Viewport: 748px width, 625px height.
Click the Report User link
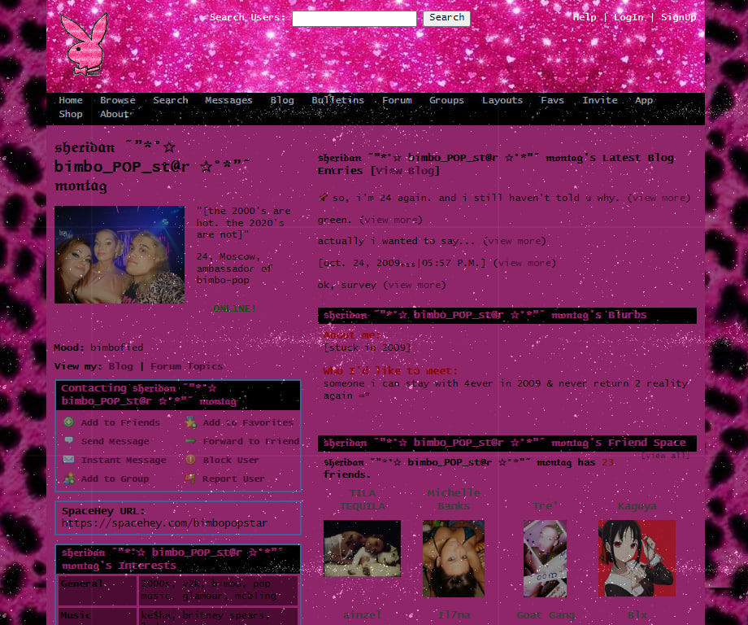[x=233, y=479]
